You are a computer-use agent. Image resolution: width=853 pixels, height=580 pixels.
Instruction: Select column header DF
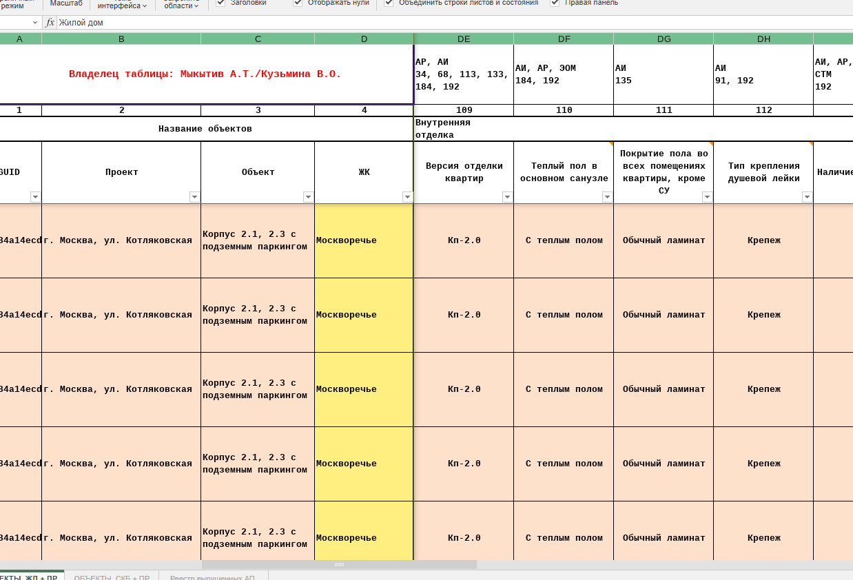point(564,39)
